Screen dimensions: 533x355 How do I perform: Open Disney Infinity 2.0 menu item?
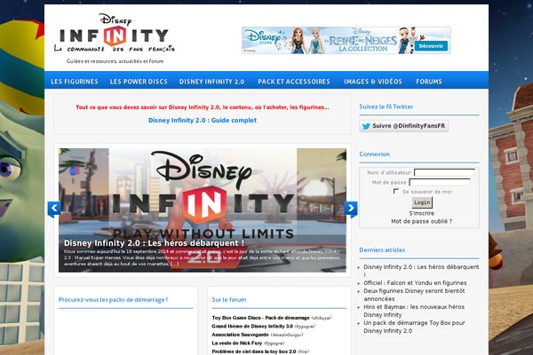[211, 82]
